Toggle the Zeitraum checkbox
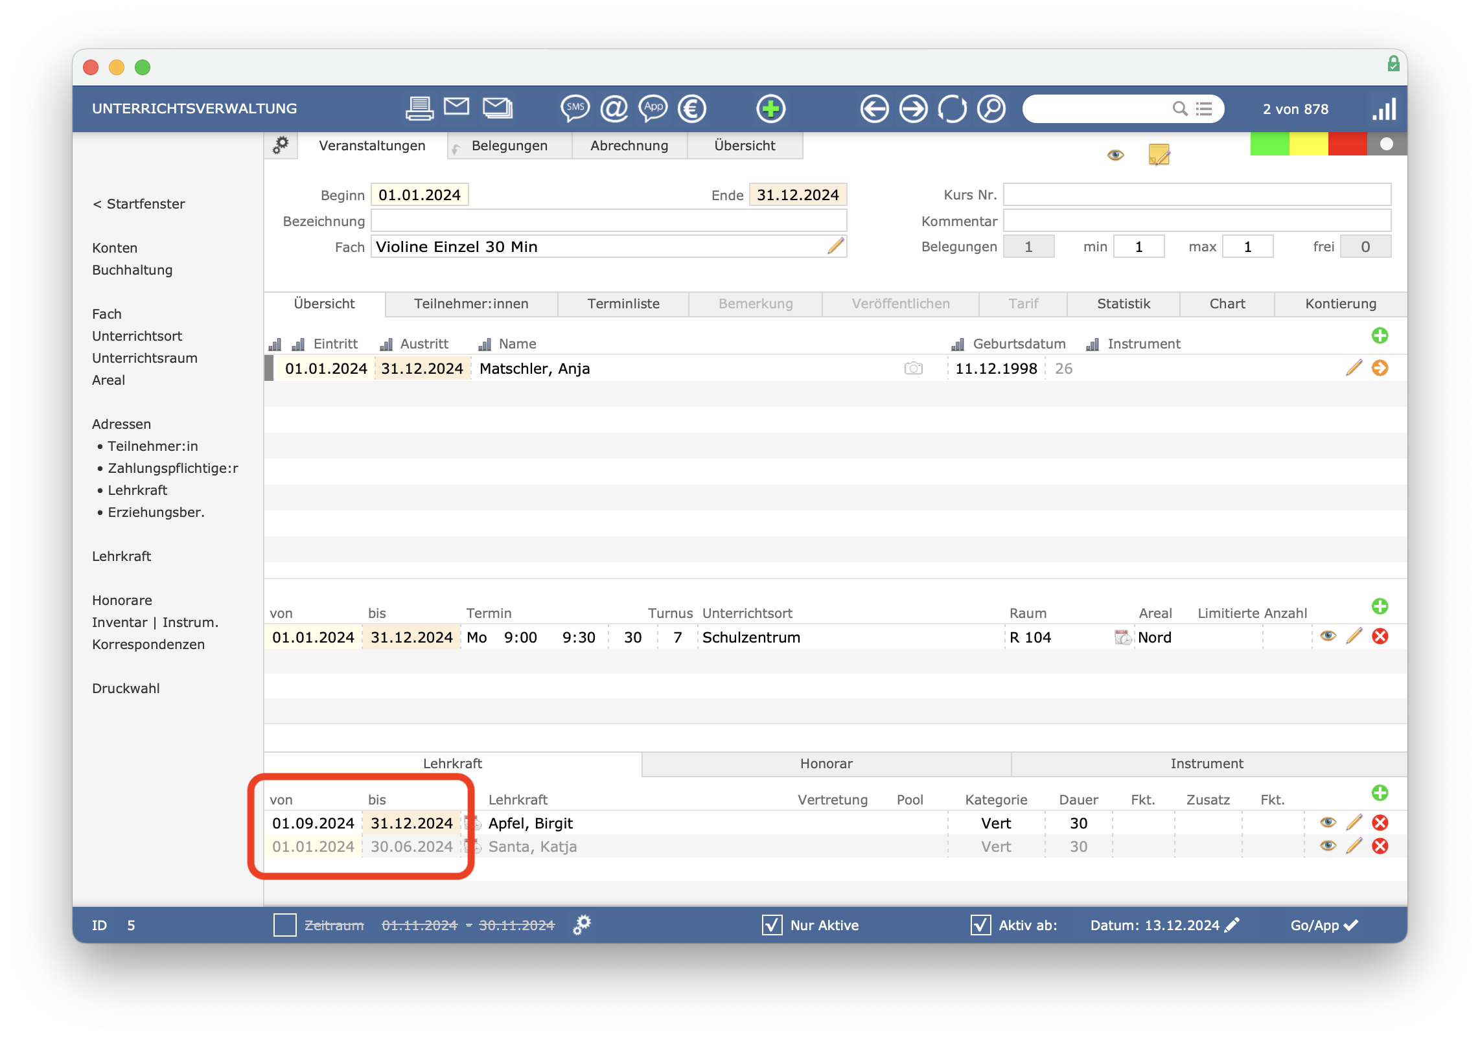Image resolution: width=1480 pixels, height=1039 pixels. coord(284,925)
